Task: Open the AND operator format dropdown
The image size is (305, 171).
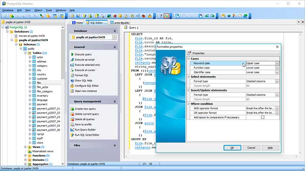Action: coord(277,109)
